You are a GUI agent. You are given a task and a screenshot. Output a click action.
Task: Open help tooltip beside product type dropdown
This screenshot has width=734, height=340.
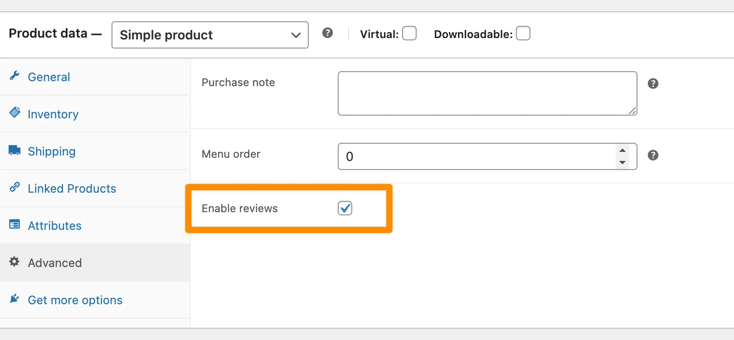pos(327,33)
